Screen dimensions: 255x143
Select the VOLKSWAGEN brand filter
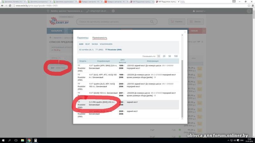pyautogui.click(x=106, y=44)
